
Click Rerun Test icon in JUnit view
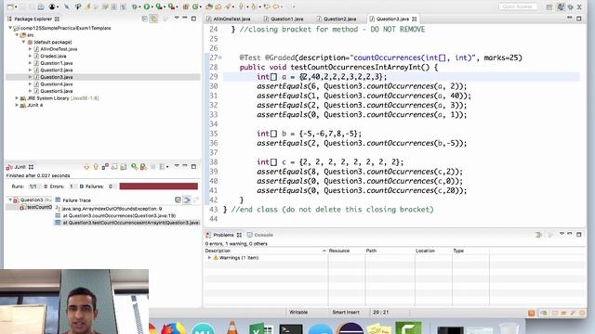coord(134,167)
